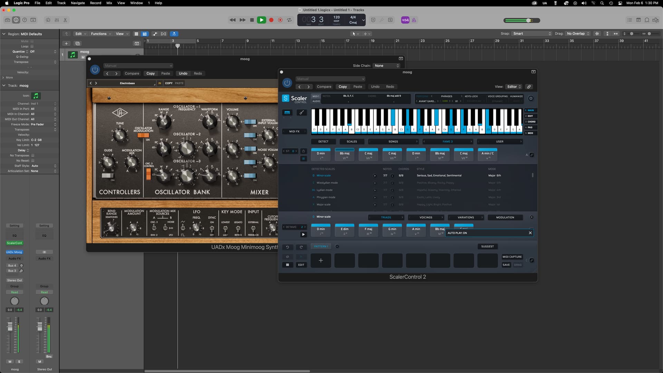This screenshot has width=663, height=373.
Task: Open the Functions dropdown in tracks toolbar
Action: [101, 34]
